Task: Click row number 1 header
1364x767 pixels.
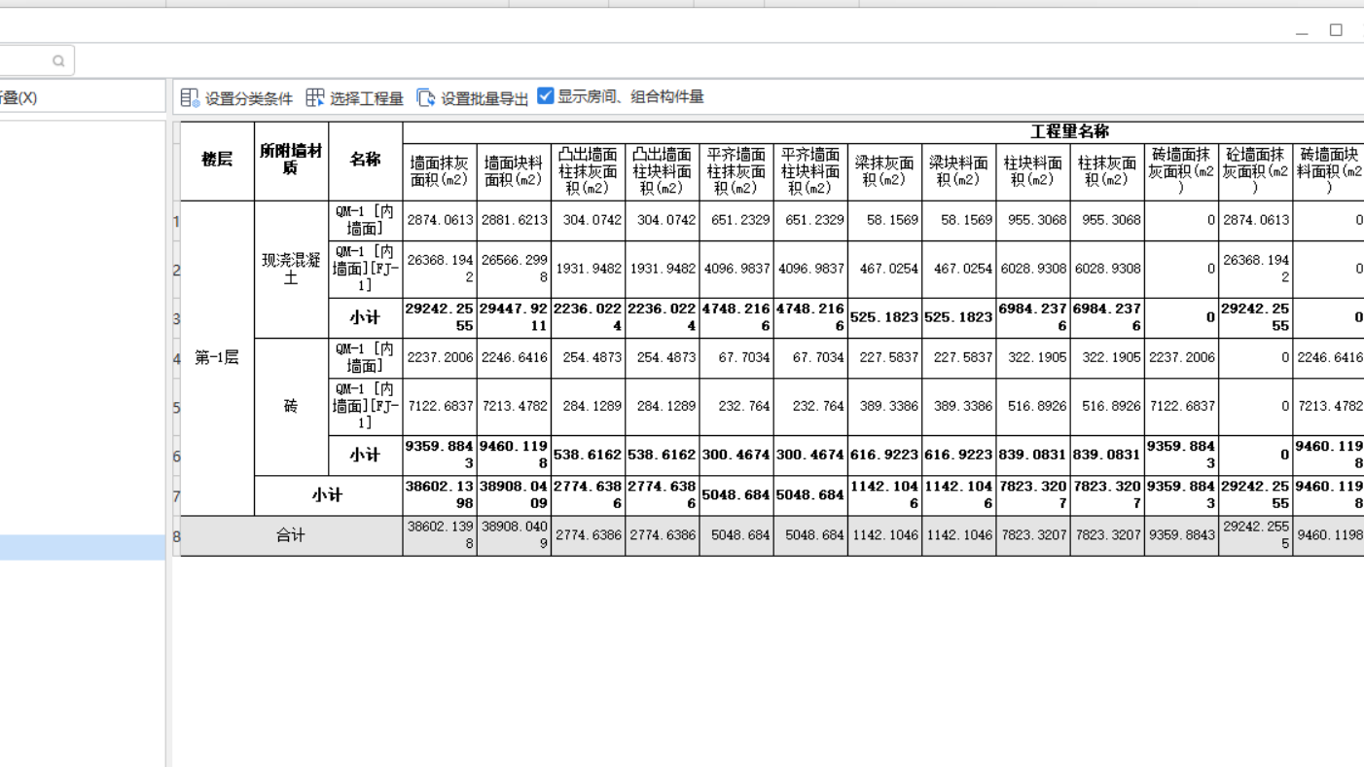Action: (176, 221)
